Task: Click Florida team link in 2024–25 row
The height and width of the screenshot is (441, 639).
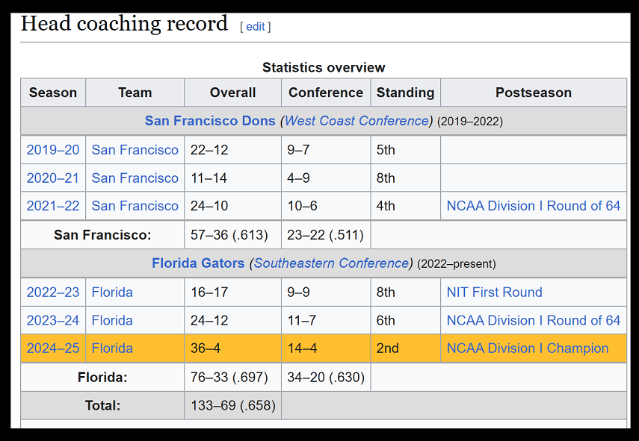Action: coord(112,348)
